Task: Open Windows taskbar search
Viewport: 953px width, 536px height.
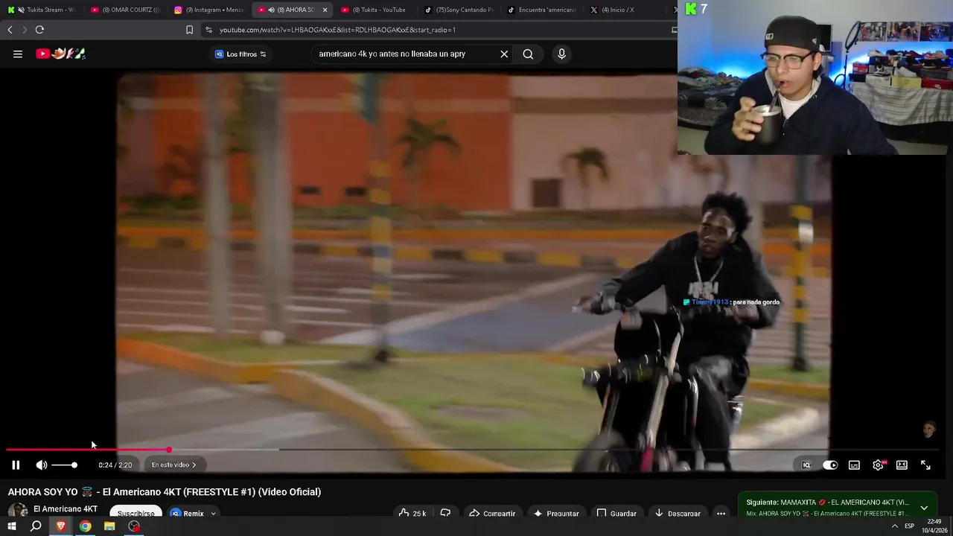Action: tap(36, 526)
